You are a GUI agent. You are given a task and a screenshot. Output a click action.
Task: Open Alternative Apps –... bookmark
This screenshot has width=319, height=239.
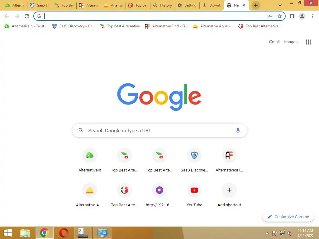213,26
